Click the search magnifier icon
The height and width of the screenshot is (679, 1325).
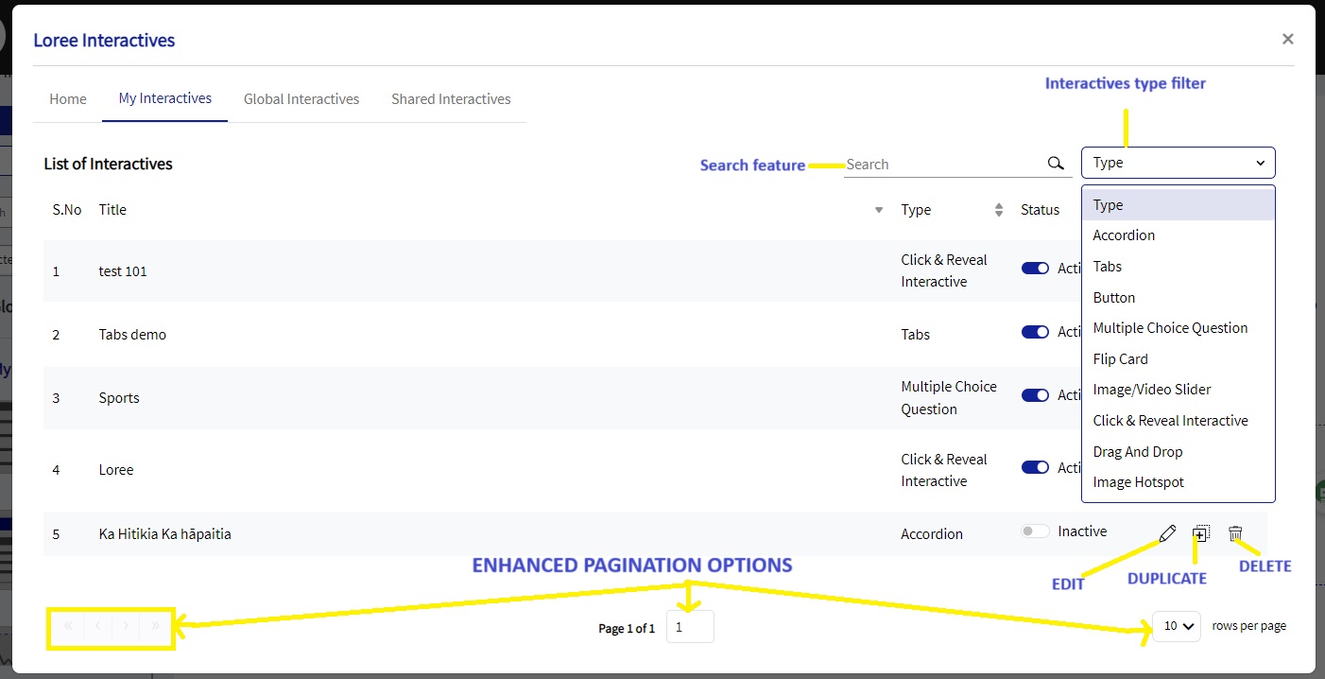click(1056, 164)
